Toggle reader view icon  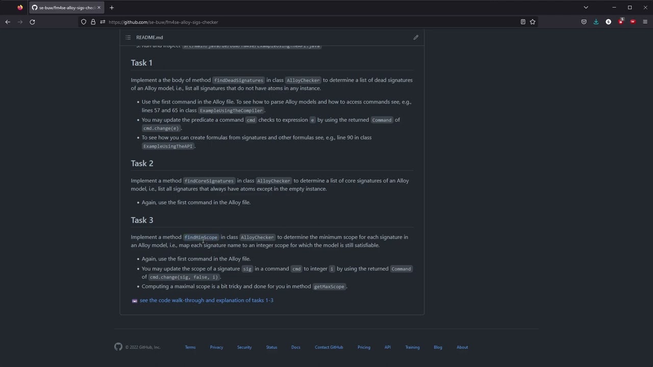pos(523,22)
